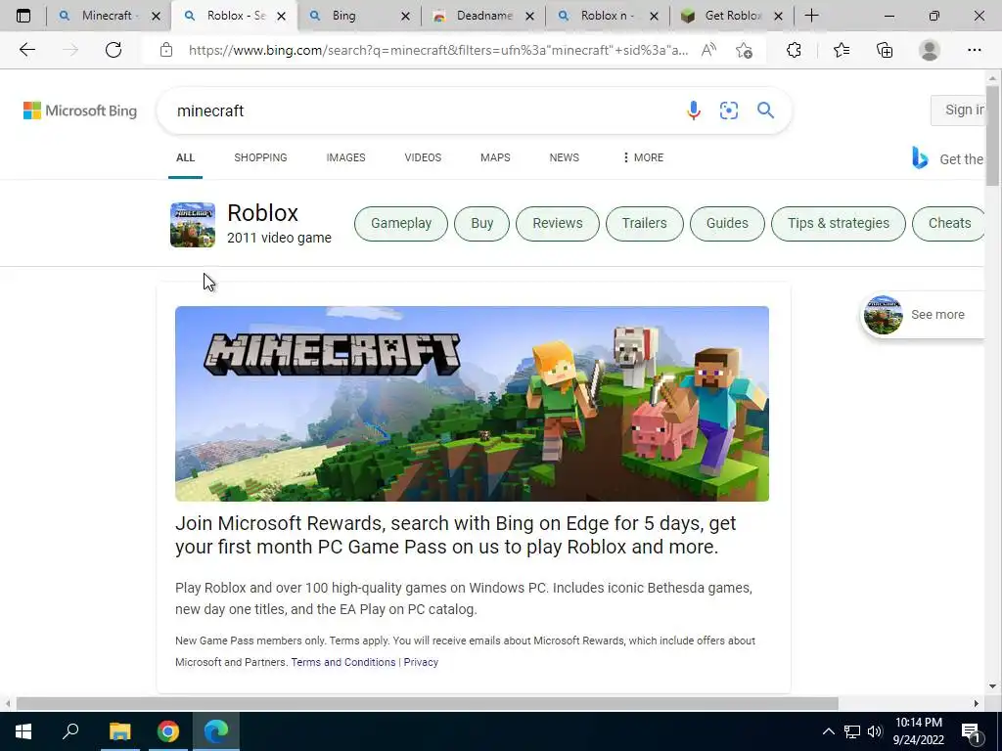Click the game cover thumbnail beside Roblox
Screen dimensions: 1002x751
coord(193,225)
